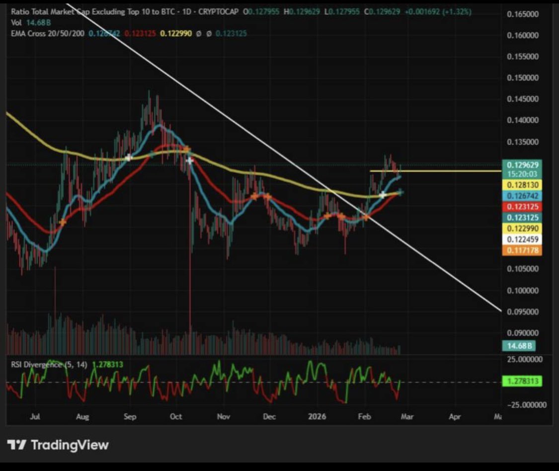Click the Dec label on time axis
Viewport: 559px width, 471px height.
pos(269,416)
